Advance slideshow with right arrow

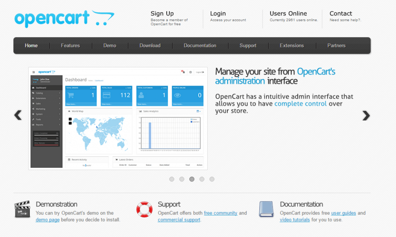pyautogui.click(x=366, y=115)
